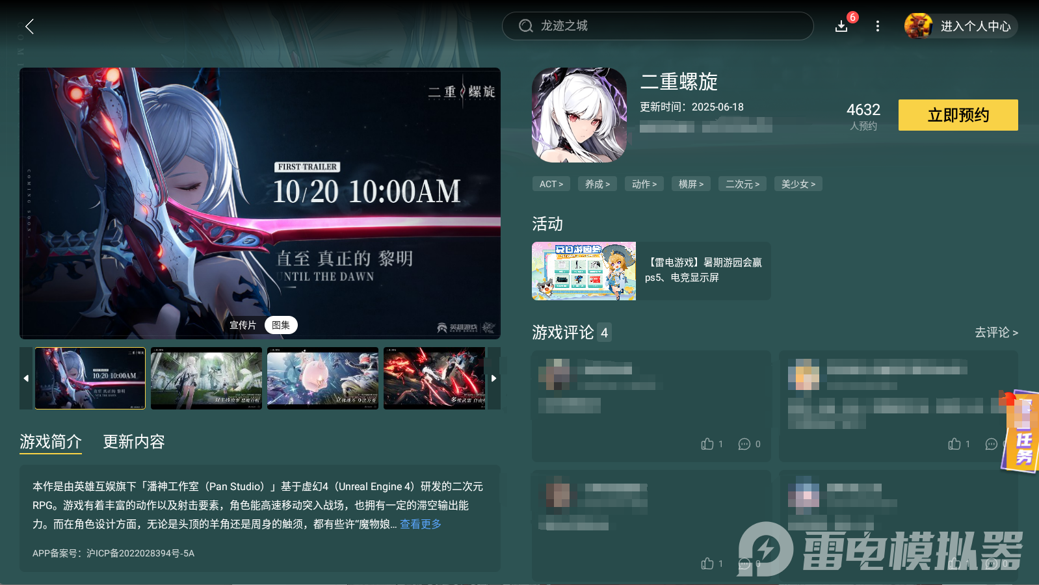The height and width of the screenshot is (585, 1039).
Task: Expand description with 查看更多
Action: pos(420,524)
